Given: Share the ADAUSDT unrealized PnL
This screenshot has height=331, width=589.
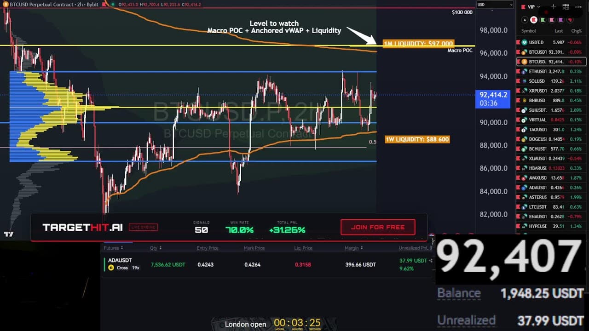Looking at the screenshot, I should coord(431,261).
